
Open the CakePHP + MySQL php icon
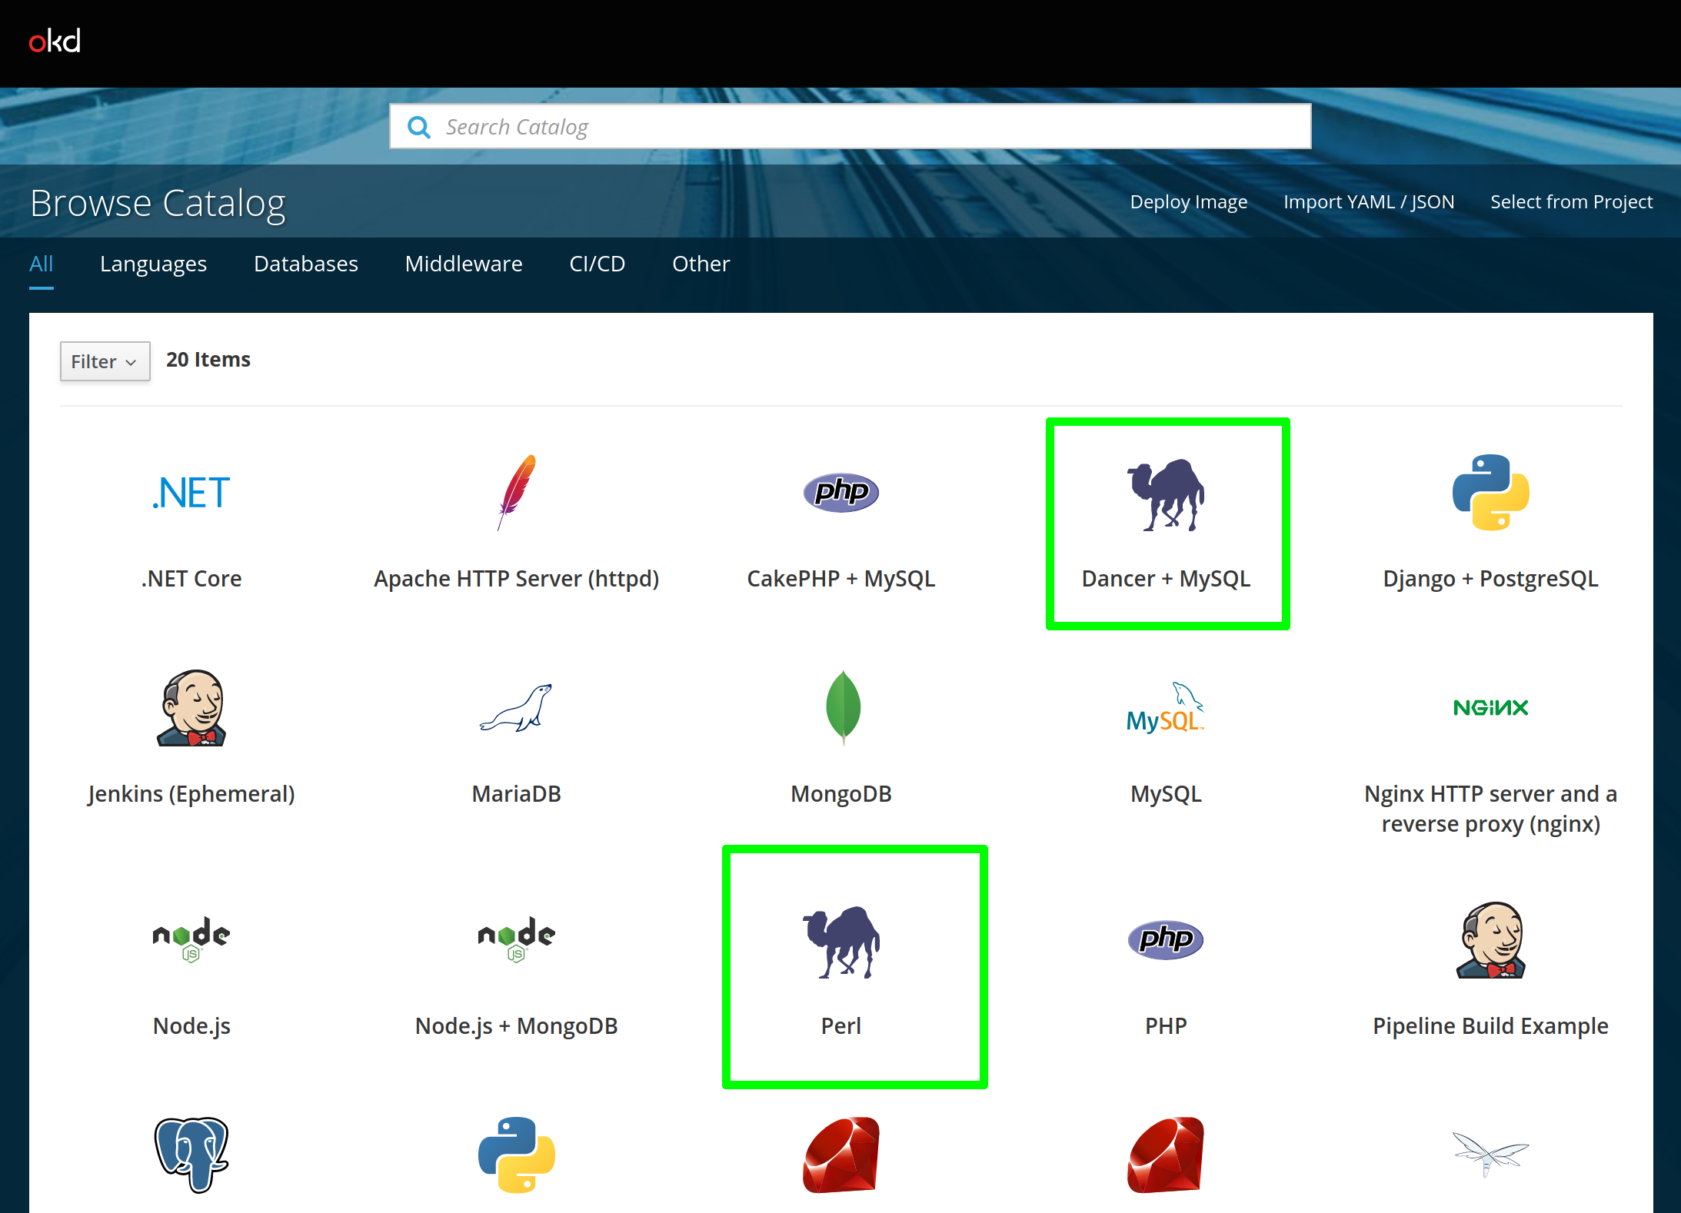coord(841,492)
